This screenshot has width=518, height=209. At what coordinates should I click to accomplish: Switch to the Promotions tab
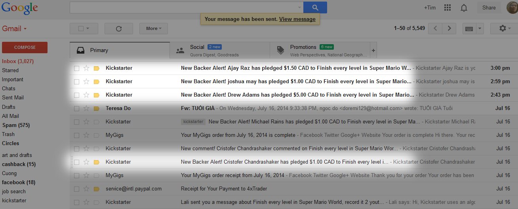320,50
